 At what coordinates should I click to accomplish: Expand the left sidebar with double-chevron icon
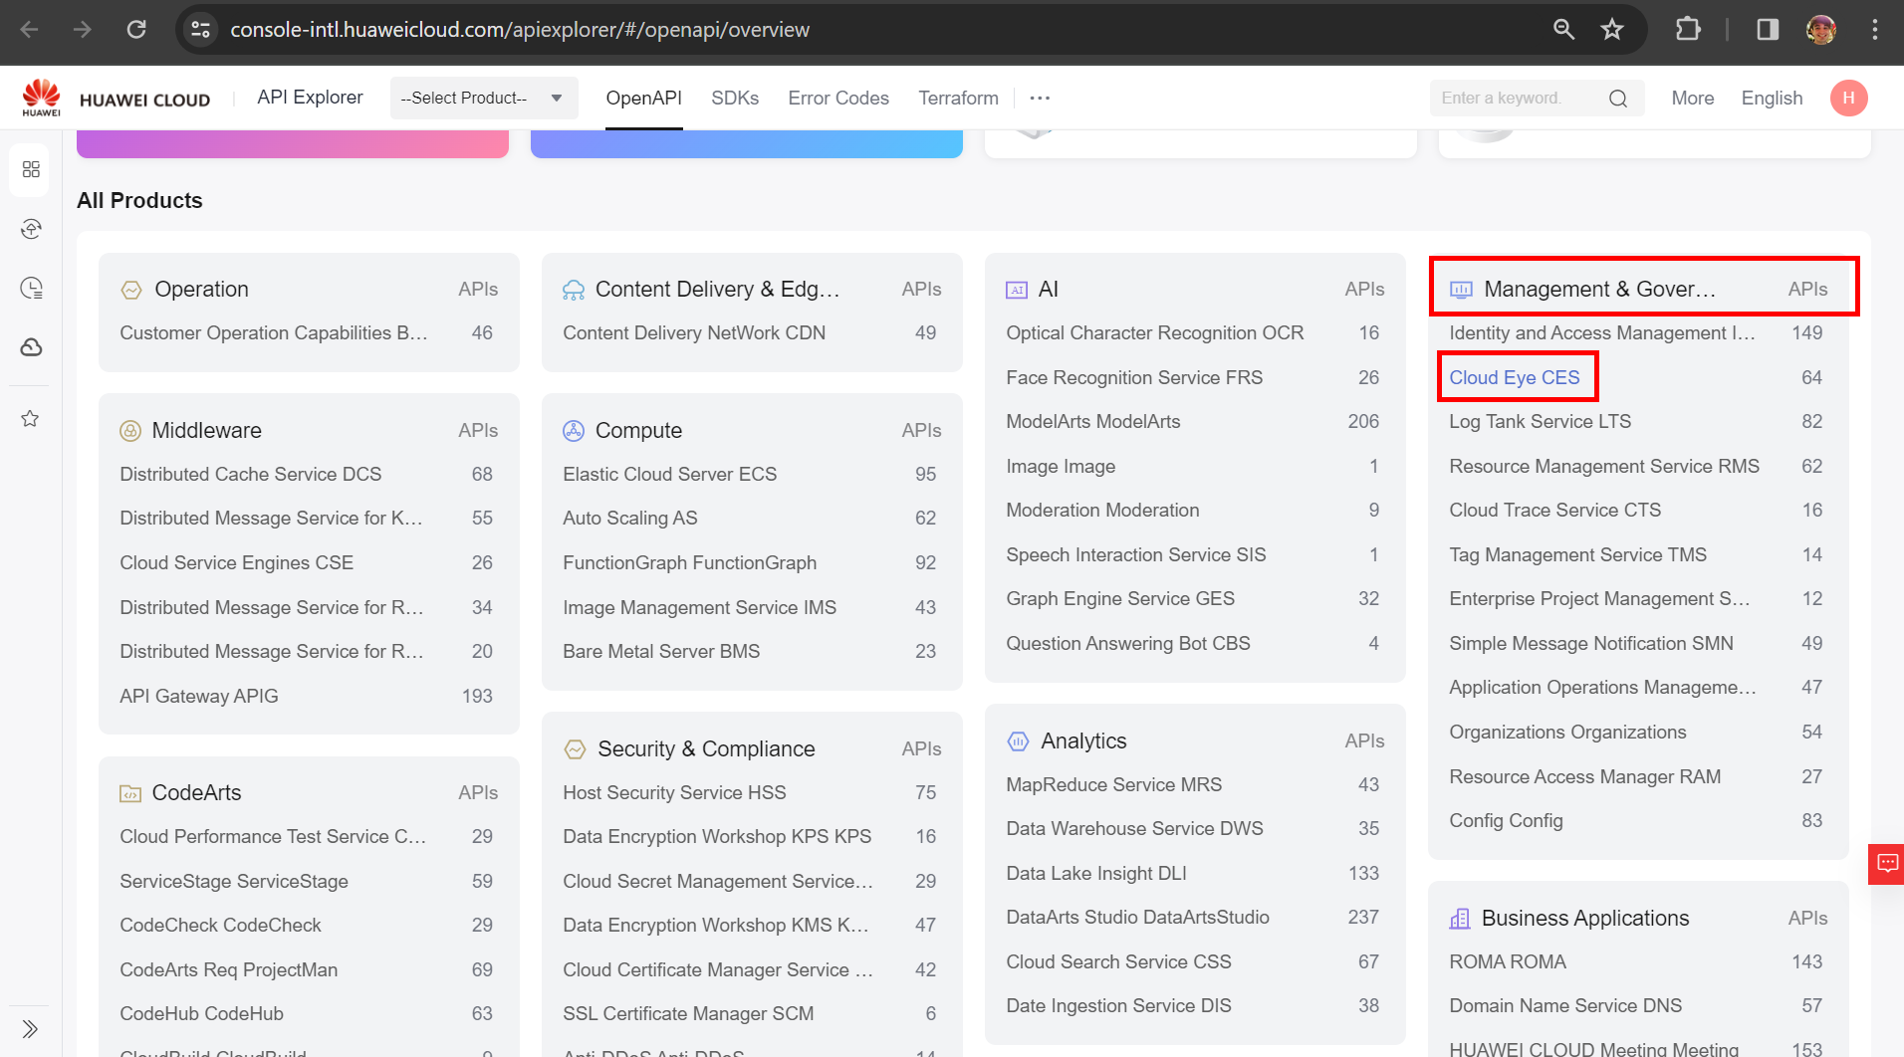30,1029
